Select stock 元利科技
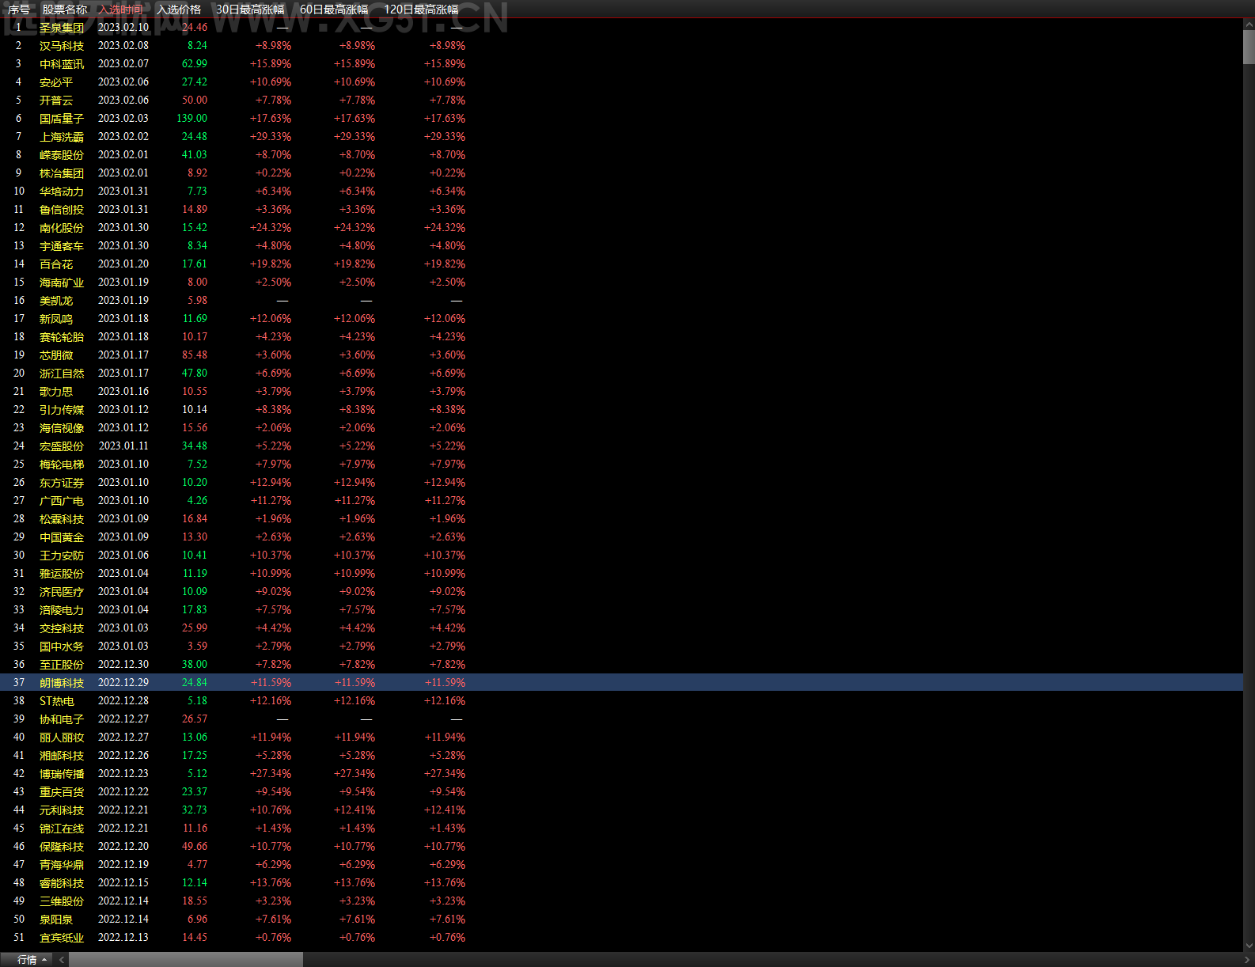Image resolution: width=1255 pixels, height=967 pixels. (x=62, y=810)
